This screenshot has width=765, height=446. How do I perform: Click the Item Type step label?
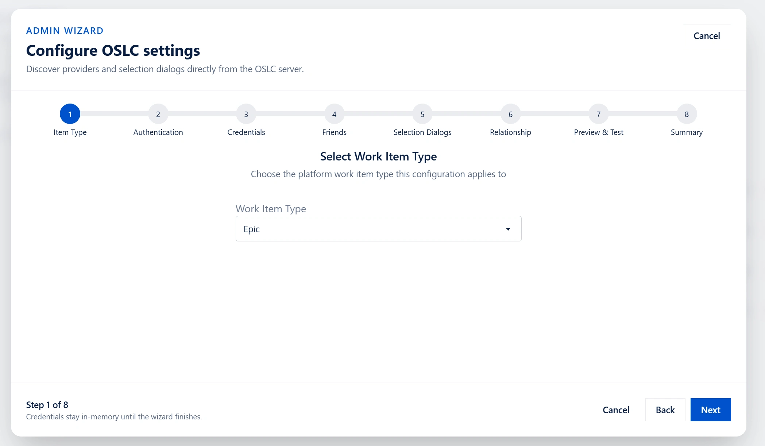(x=70, y=132)
